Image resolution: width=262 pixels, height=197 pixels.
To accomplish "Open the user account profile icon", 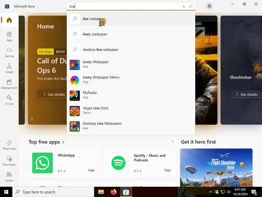I will tap(209, 6).
